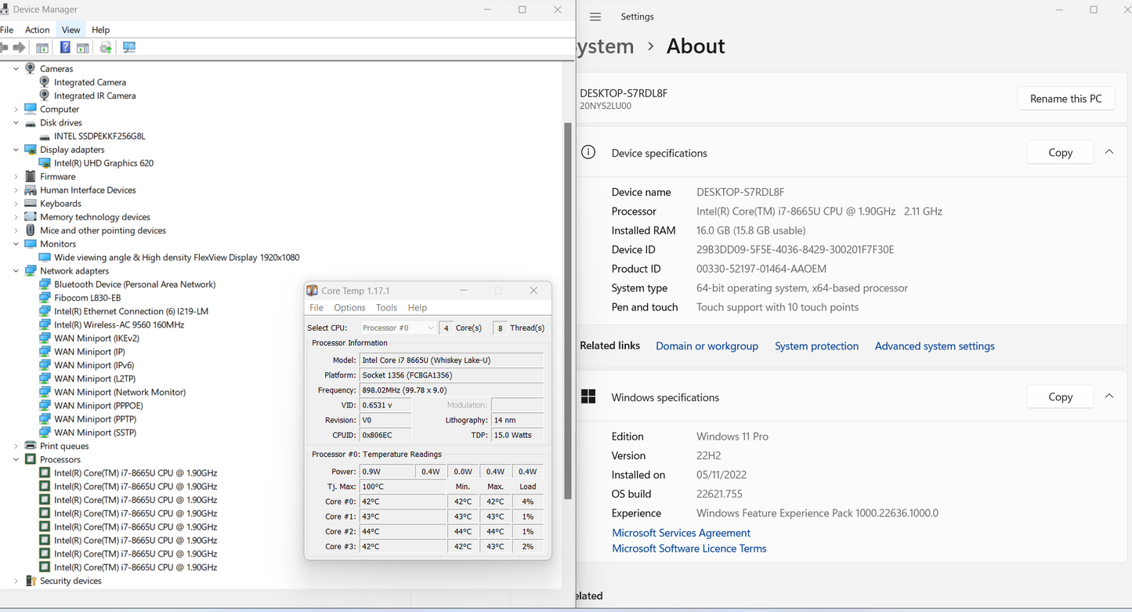Click the Product ID value 00330-52197-01464-AAOEM
The height and width of the screenshot is (612, 1132).
(761, 269)
